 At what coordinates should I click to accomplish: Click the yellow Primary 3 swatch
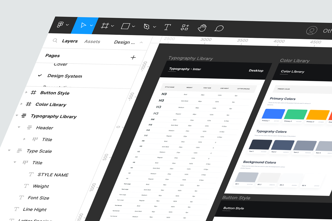click(318, 115)
